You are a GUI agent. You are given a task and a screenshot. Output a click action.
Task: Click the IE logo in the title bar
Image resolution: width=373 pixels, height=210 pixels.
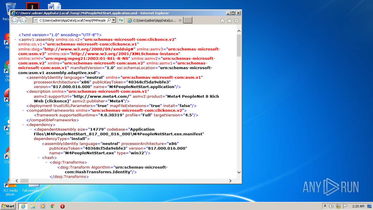pyautogui.click(x=13, y=13)
